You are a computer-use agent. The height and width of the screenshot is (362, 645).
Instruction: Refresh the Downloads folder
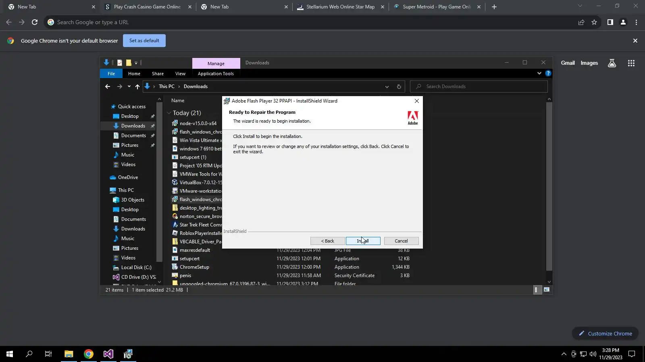coord(399,86)
